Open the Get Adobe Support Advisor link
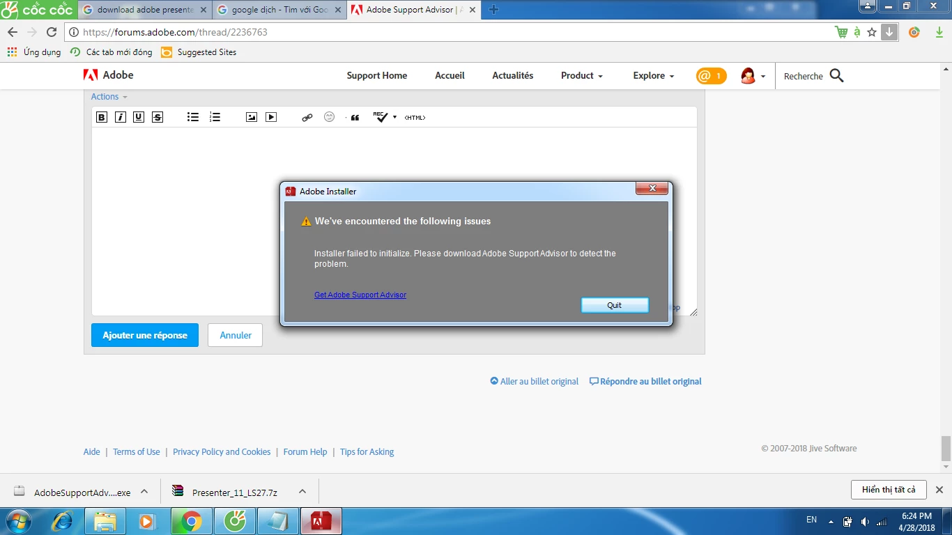Image resolution: width=952 pixels, height=535 pixels. tap(360, 295)
